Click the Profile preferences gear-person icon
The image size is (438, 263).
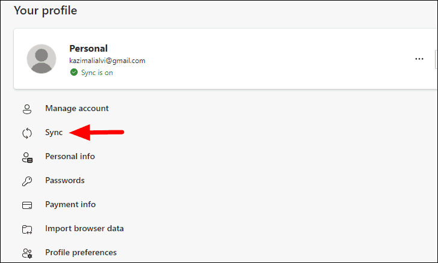28,253
